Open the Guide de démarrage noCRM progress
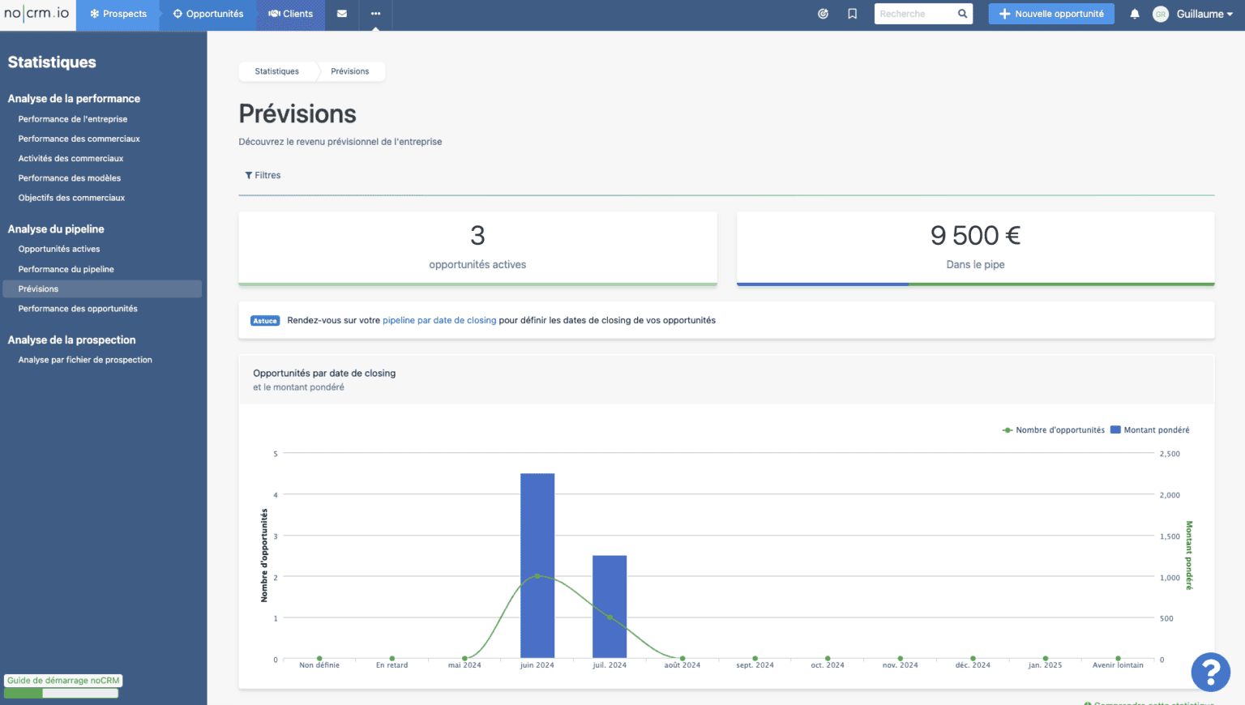 63,686
